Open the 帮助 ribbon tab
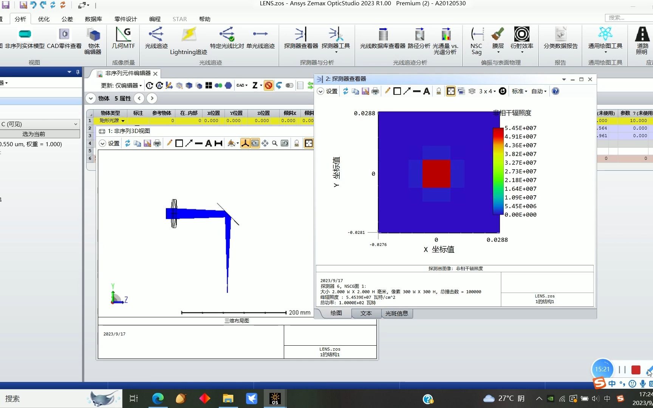The width and height of the screenshot is (653, 408). pyautogui.click(x=205, y=19)
